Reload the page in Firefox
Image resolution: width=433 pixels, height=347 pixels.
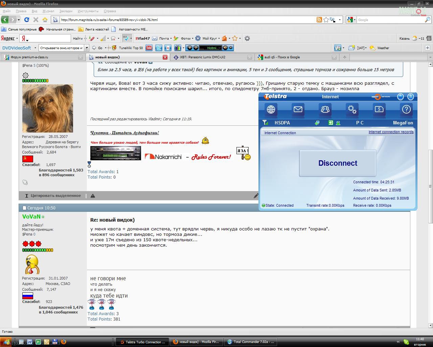point(27,20)
